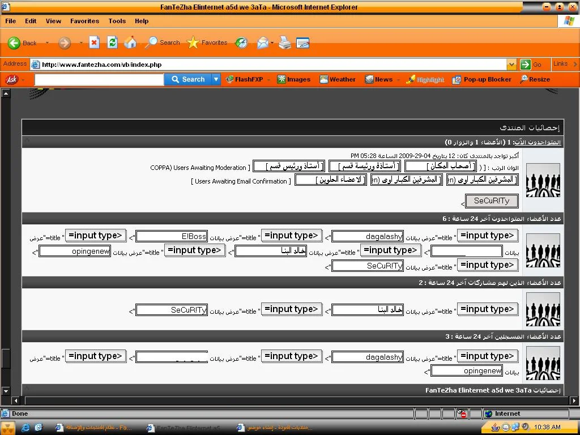Click the vertical scrollbar down arrow
Viewport: 580px width, 435px height.
pos(6,391)
